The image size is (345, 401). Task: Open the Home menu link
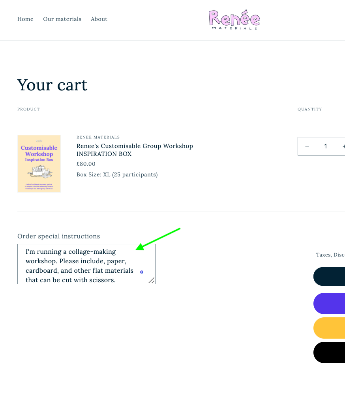(x=25, y=19)
